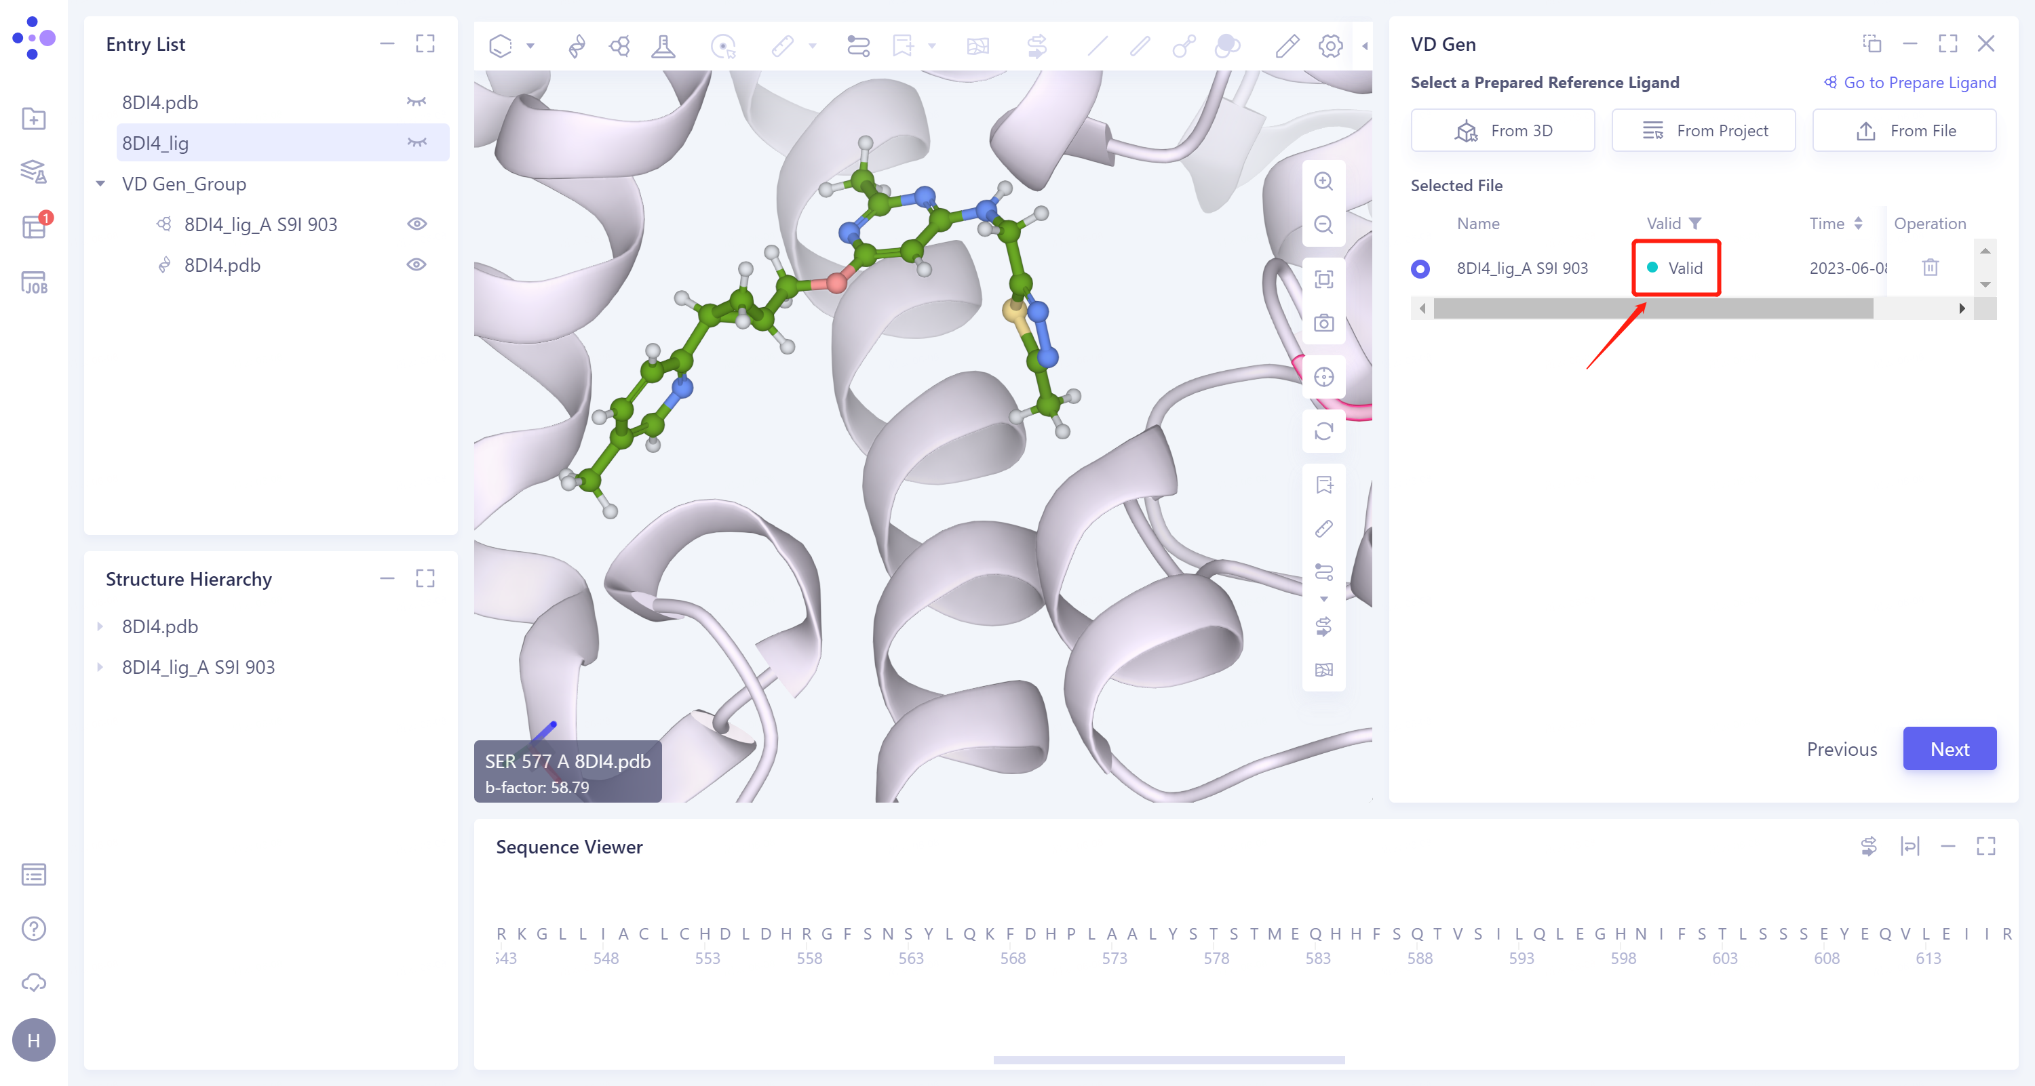
Task: Open the viewer settings gear
Action: pos(1330,47)
